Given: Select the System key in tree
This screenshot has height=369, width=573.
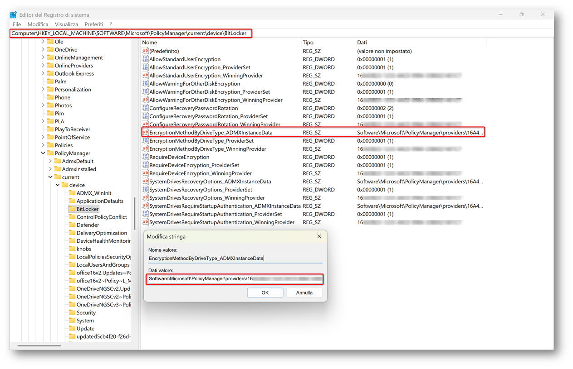Looking at the screenshot, I should 85,321.
